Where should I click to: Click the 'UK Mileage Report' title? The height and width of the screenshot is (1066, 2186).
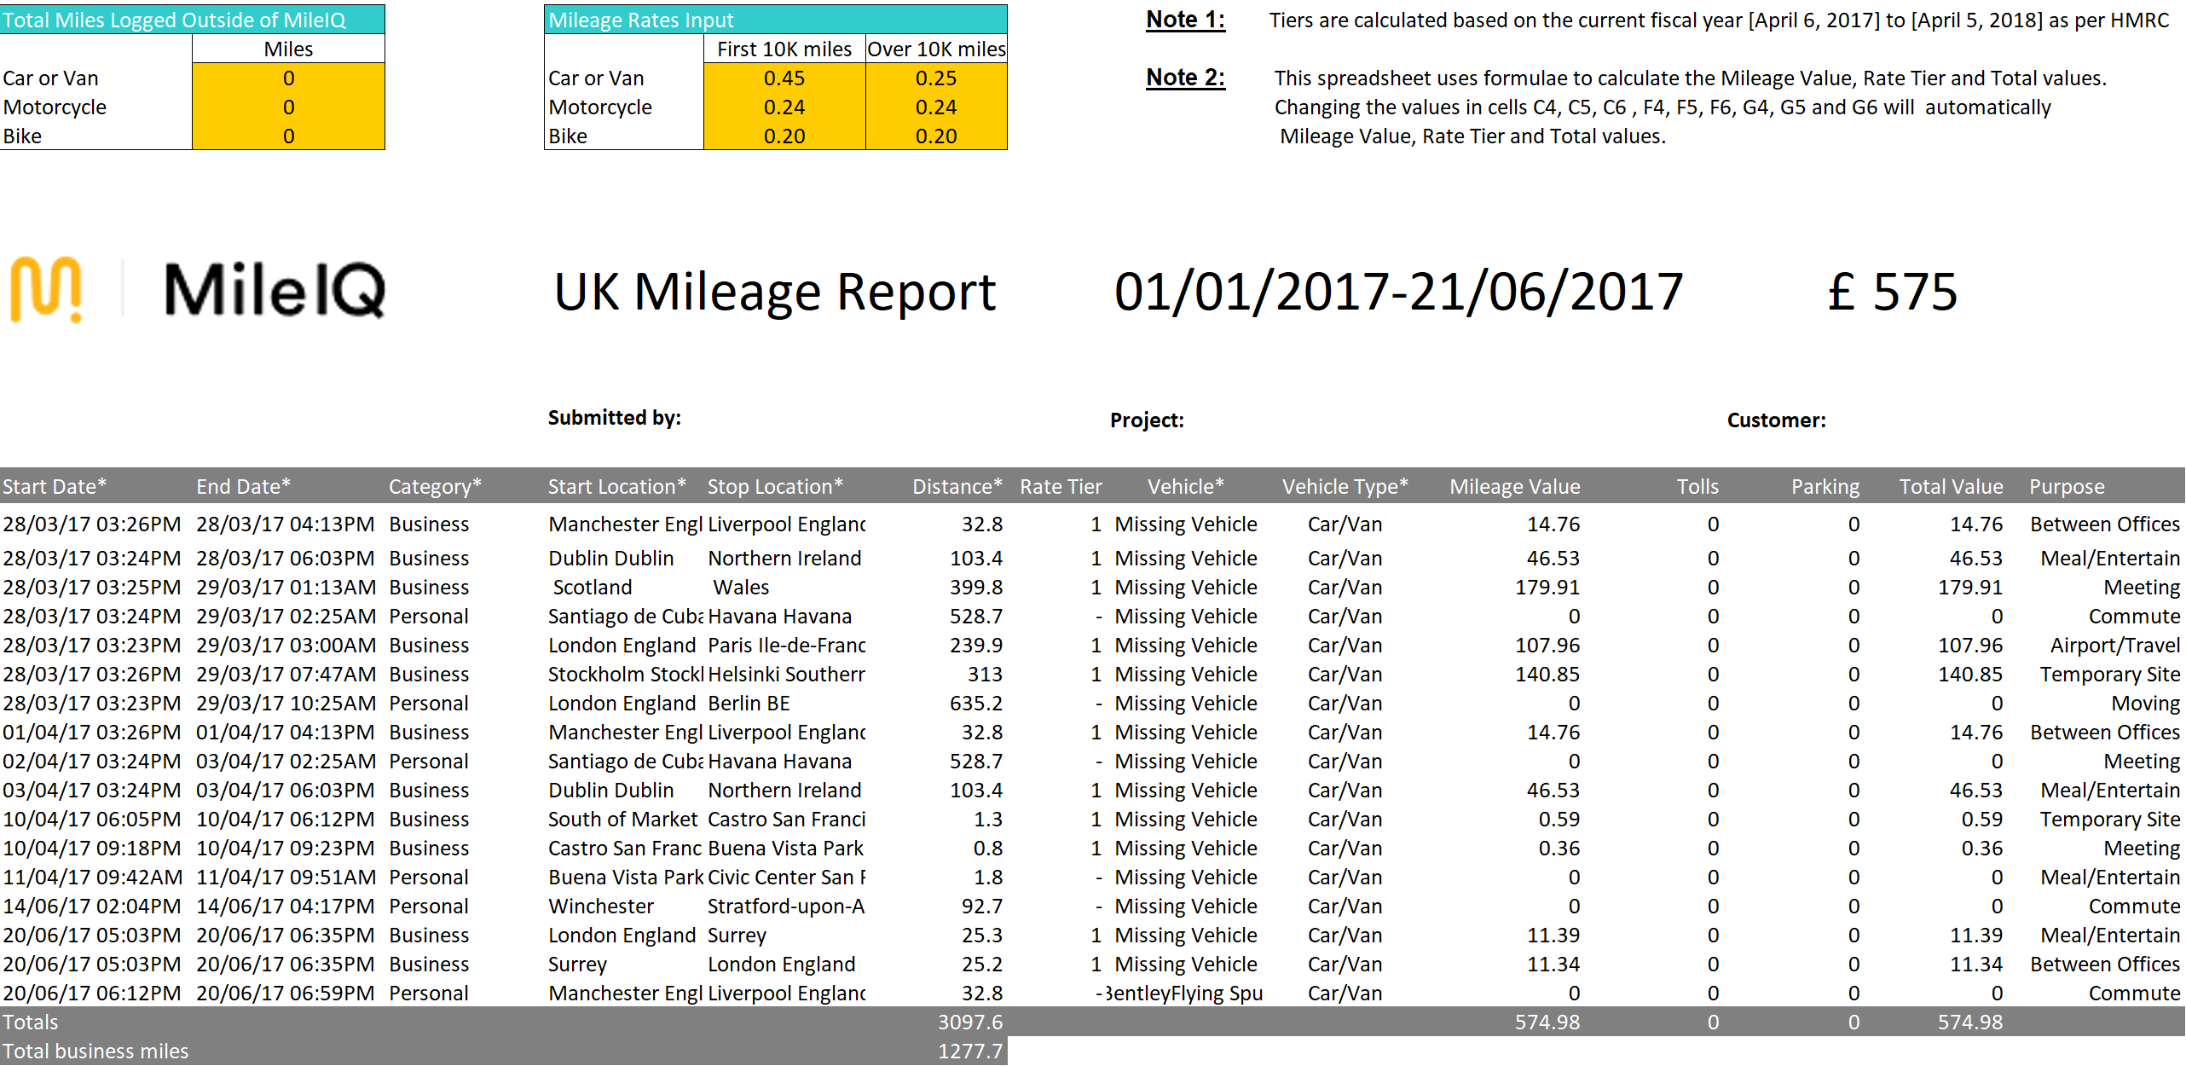point(775,292)
